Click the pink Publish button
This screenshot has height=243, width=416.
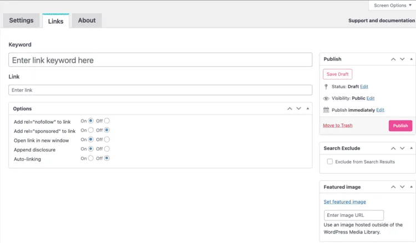pyautogui.click(x=400, y=126)
